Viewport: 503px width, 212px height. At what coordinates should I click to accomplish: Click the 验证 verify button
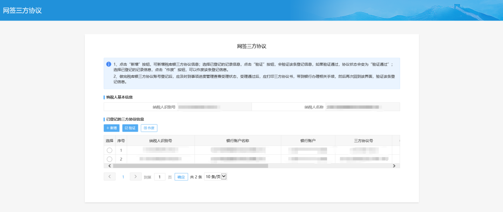point(130,128)
